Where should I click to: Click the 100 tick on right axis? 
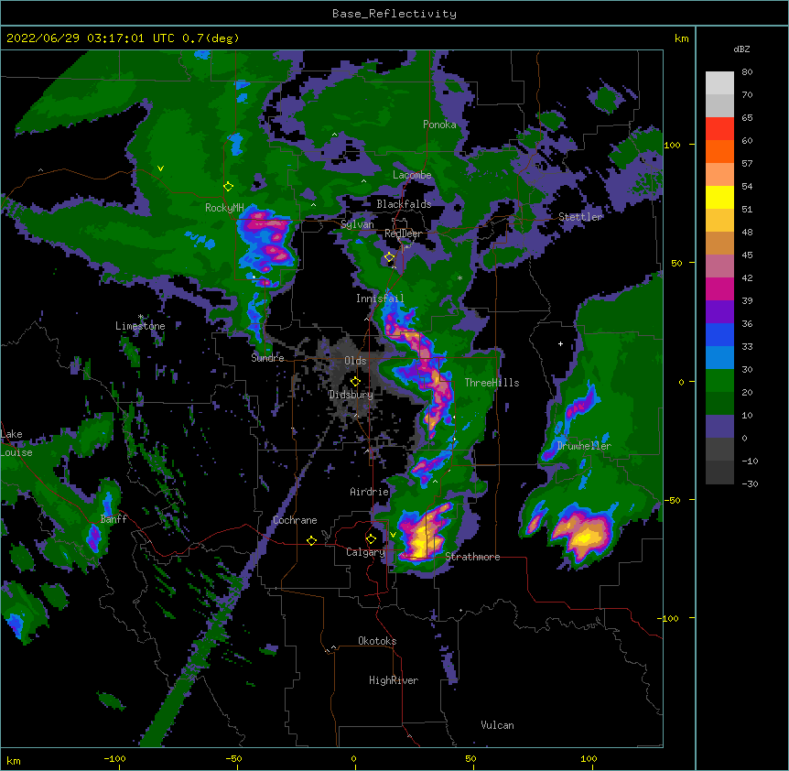tap(672, 145)
